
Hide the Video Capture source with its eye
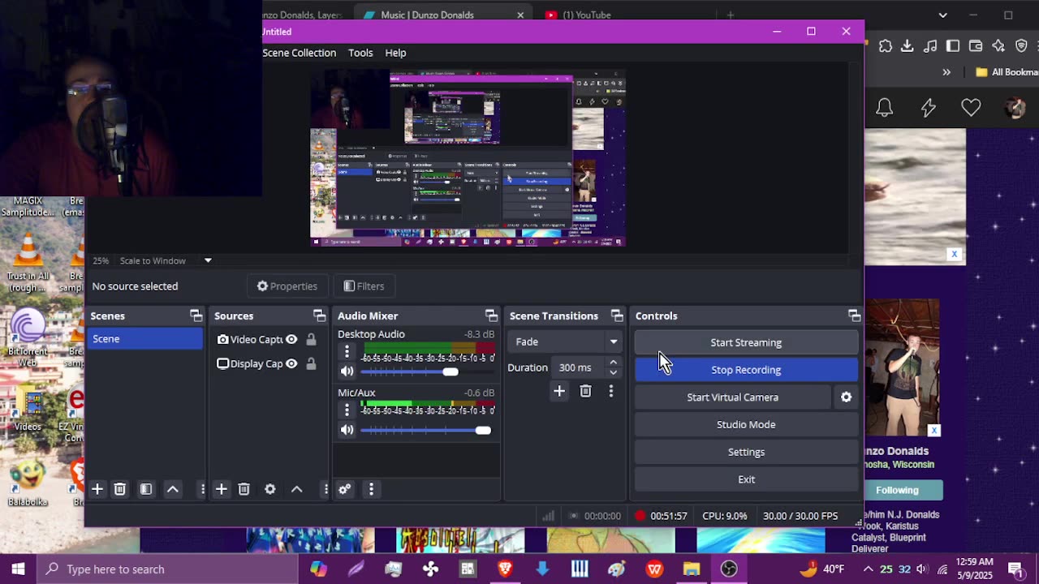[291, 340]
